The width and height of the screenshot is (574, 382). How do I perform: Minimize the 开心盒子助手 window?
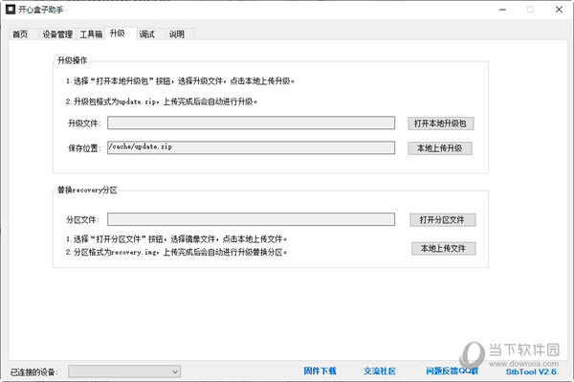pyautogui.click(x=502, y=10)
